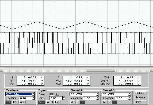Image resolution: width=153 pixels, height=105 pixels.
Task: Click the Channel A 20 V/Div field
Action: pos(83,94)
